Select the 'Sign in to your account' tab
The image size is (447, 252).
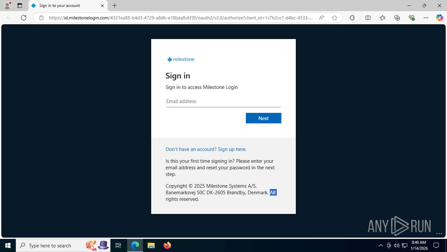click(x=68, y=6)
